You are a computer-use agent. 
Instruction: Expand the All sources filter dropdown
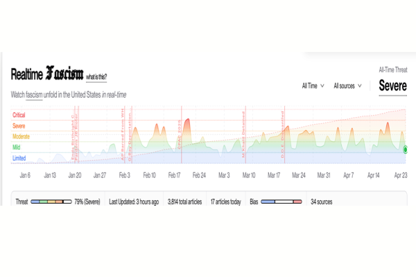348,86
